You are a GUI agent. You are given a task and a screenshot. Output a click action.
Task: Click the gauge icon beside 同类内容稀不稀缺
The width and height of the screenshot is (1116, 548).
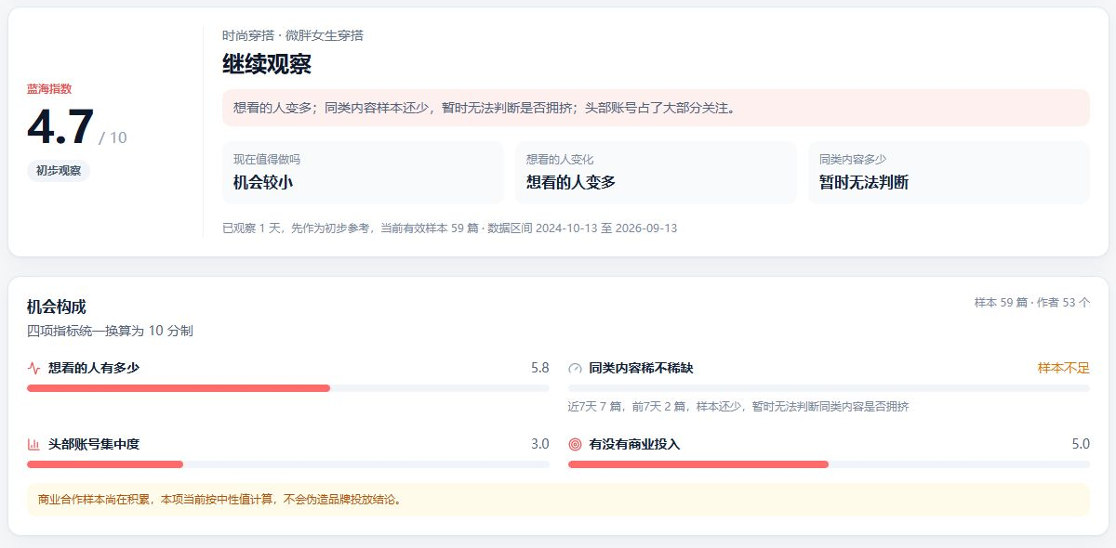pyautogui.click(x=575, y=368)
